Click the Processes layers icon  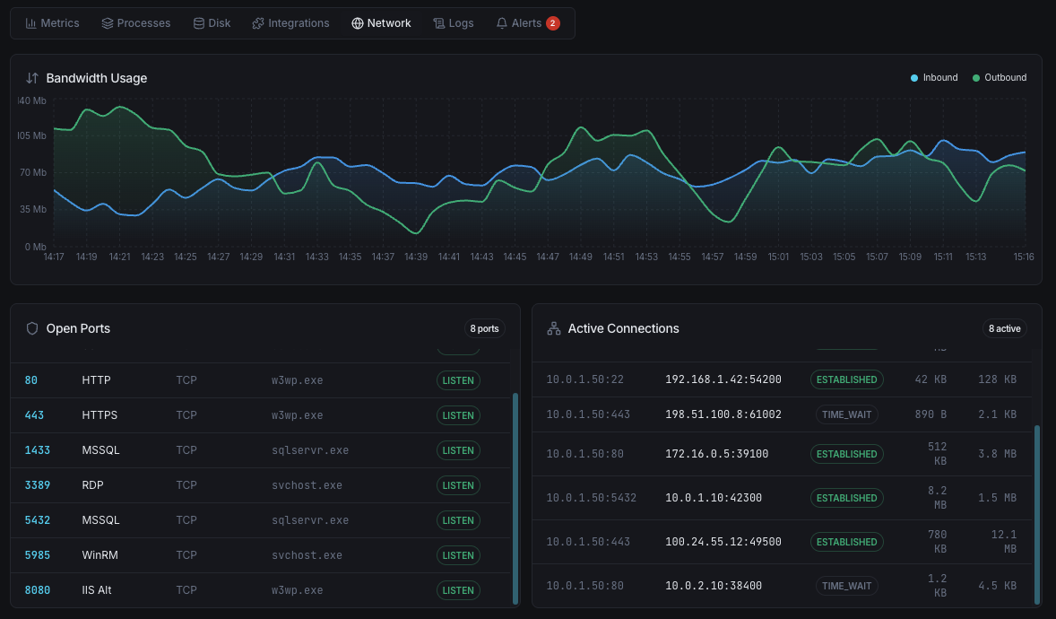coord(108,23)
